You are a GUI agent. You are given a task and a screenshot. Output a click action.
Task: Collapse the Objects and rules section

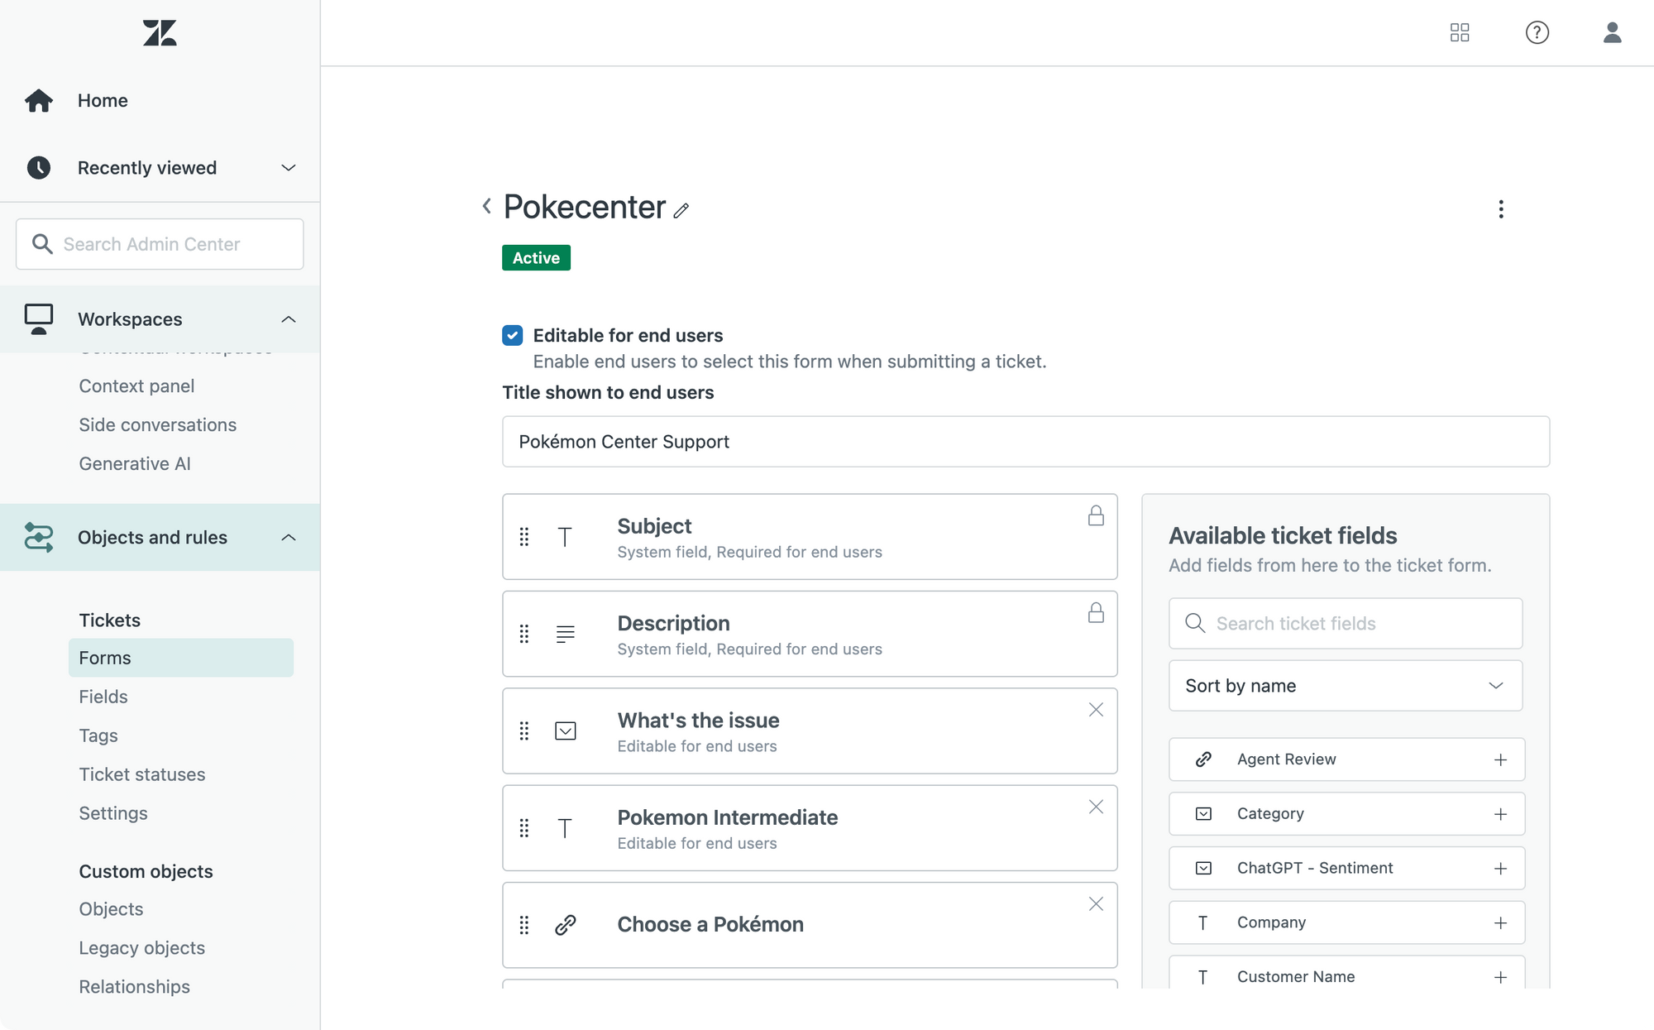(288, 538)
